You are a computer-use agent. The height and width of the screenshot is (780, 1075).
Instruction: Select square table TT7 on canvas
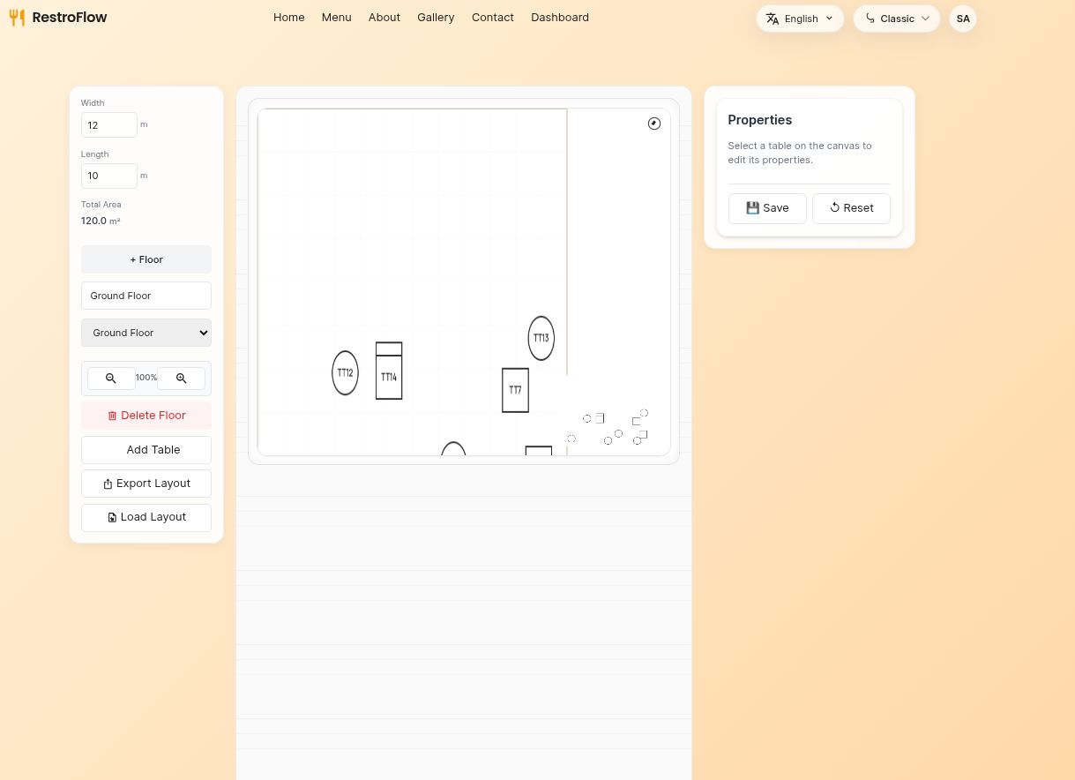point(515,390)
